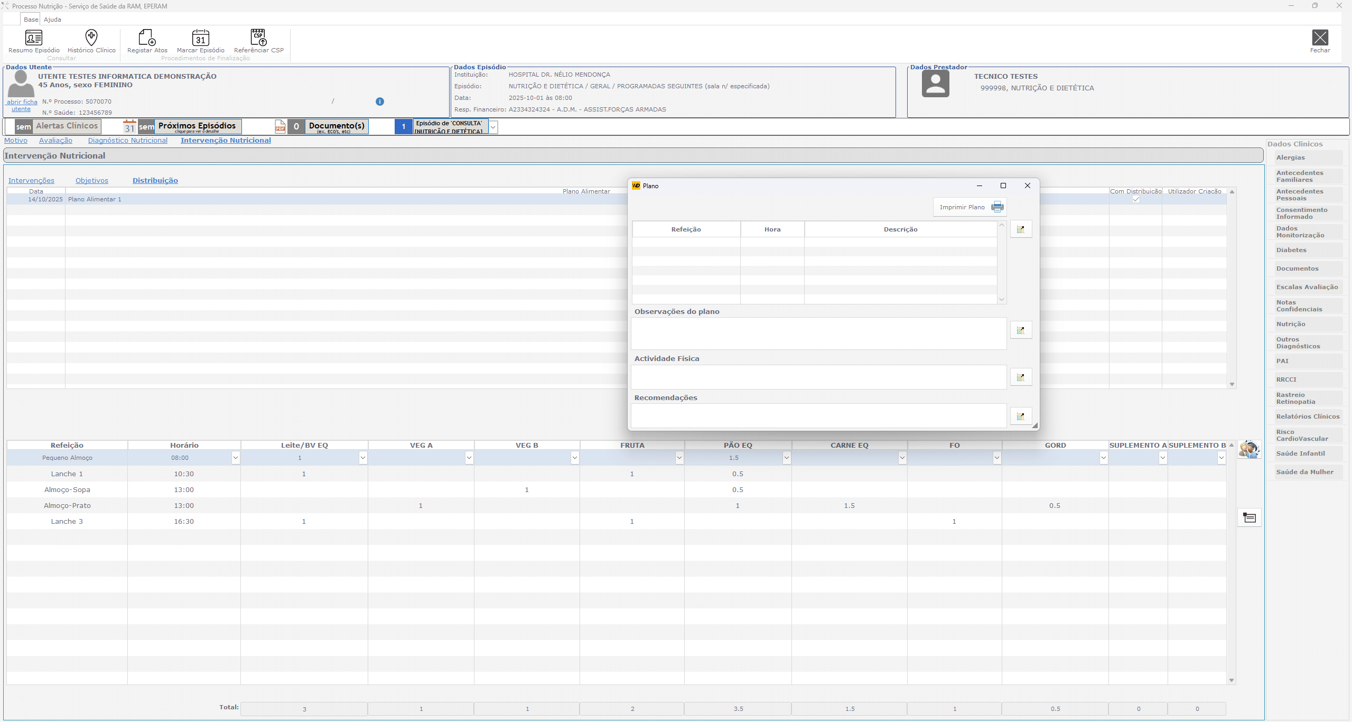Open the Leite/BV EQ dropdown arrow
The width and height of the screenshot is (1352, 722).
coord(363,458)
